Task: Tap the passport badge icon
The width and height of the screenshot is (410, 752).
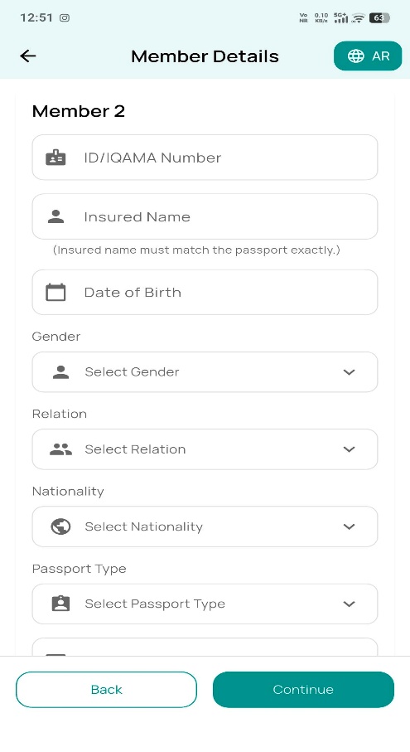Action: click(x=60, y=604)
